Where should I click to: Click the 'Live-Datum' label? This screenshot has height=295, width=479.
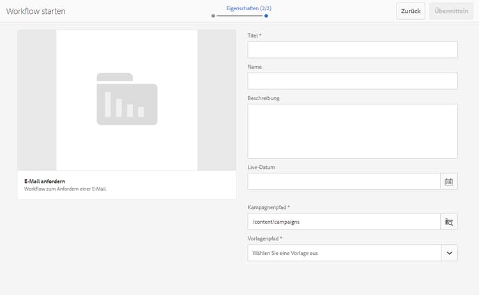point(261,168)
